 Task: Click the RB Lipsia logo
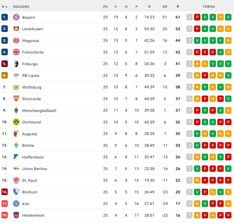[x=16, y=75]
